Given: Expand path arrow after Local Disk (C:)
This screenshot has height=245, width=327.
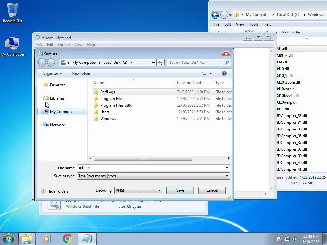Looking at the screenshot, I should 131,63.
